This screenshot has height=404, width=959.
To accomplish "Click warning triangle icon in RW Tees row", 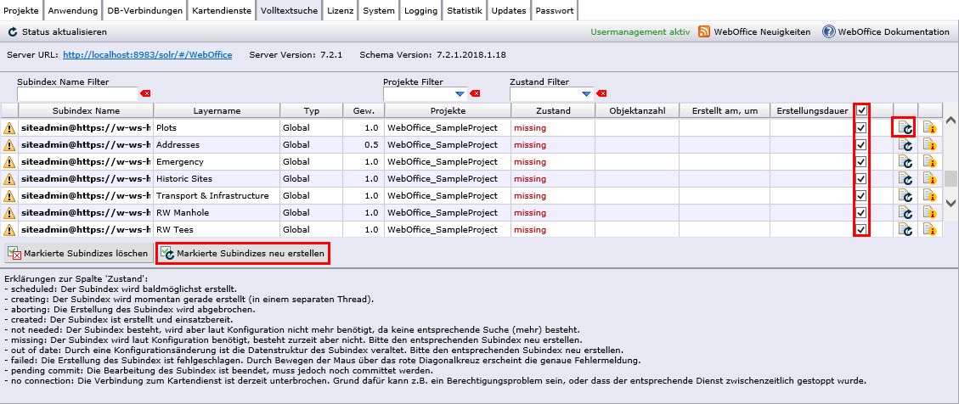I will click(x=9, y=230).
